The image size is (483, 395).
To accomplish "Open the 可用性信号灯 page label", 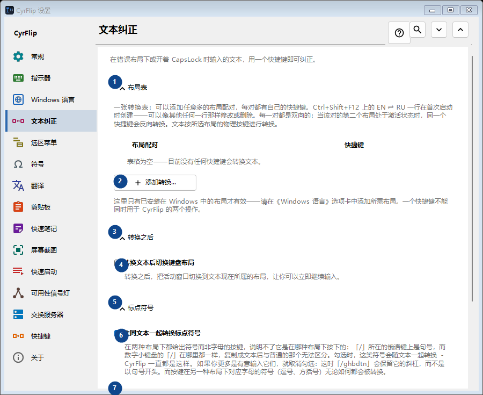I will [50, 293].
